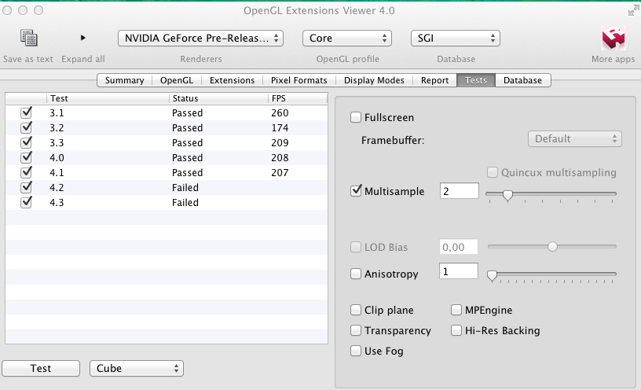641x390 pixels.
Task: Click the Anisotropy slider handle
Action: 493,276
